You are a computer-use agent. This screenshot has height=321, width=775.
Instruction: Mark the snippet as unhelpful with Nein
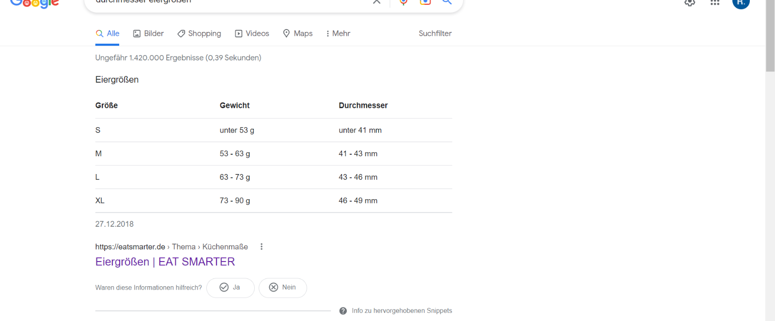(283, 288)
